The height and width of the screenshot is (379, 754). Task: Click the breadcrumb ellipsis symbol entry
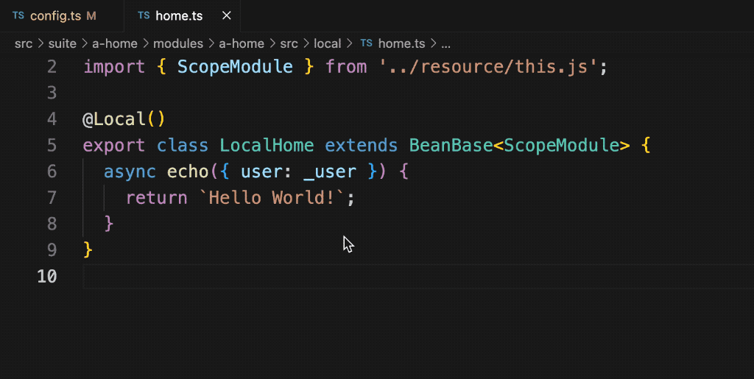[x=445, y=43]
